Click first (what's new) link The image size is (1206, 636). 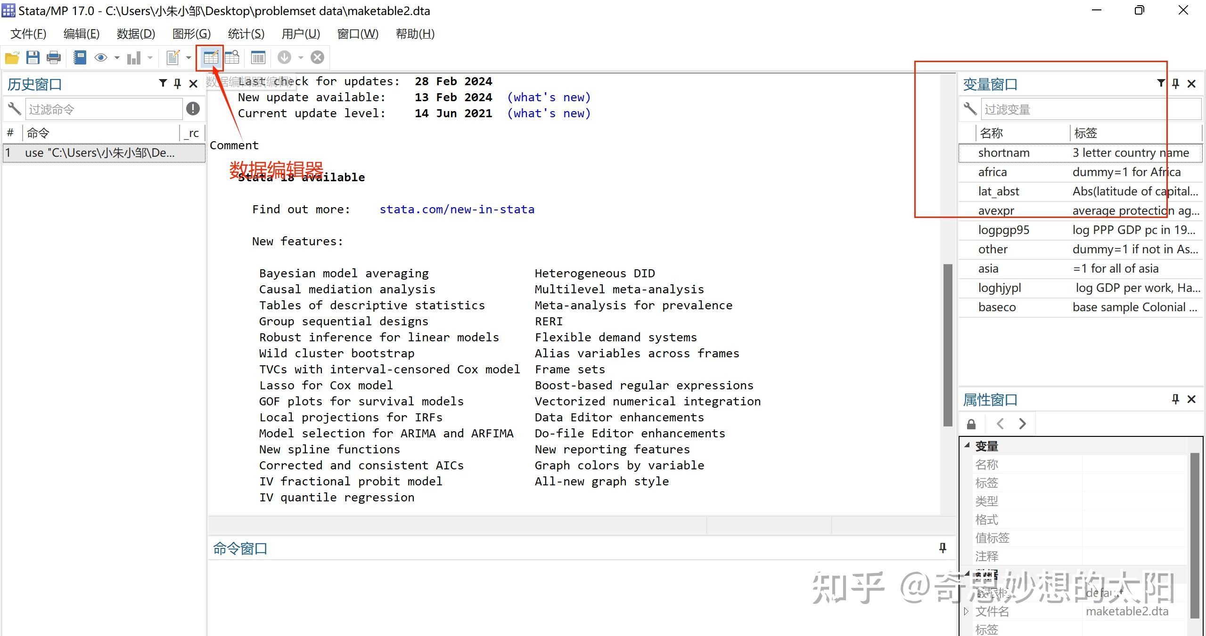549,97
